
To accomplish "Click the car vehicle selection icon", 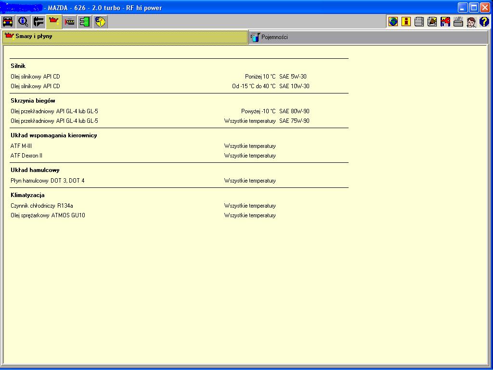I will point(8,22).
